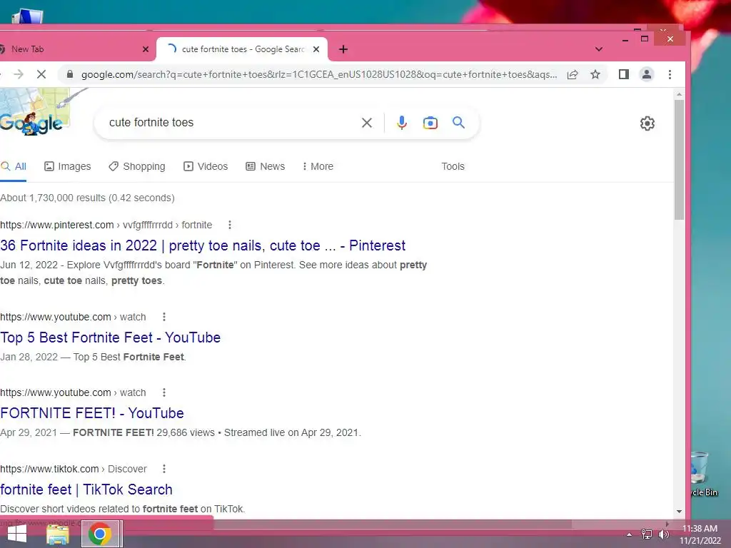Close the cute fortnite toes tab

[316, 49]
